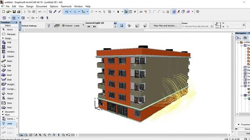Screen dimensions: 250x140
Task: Click next library part arrow button
Action: [x=95, y=26]
